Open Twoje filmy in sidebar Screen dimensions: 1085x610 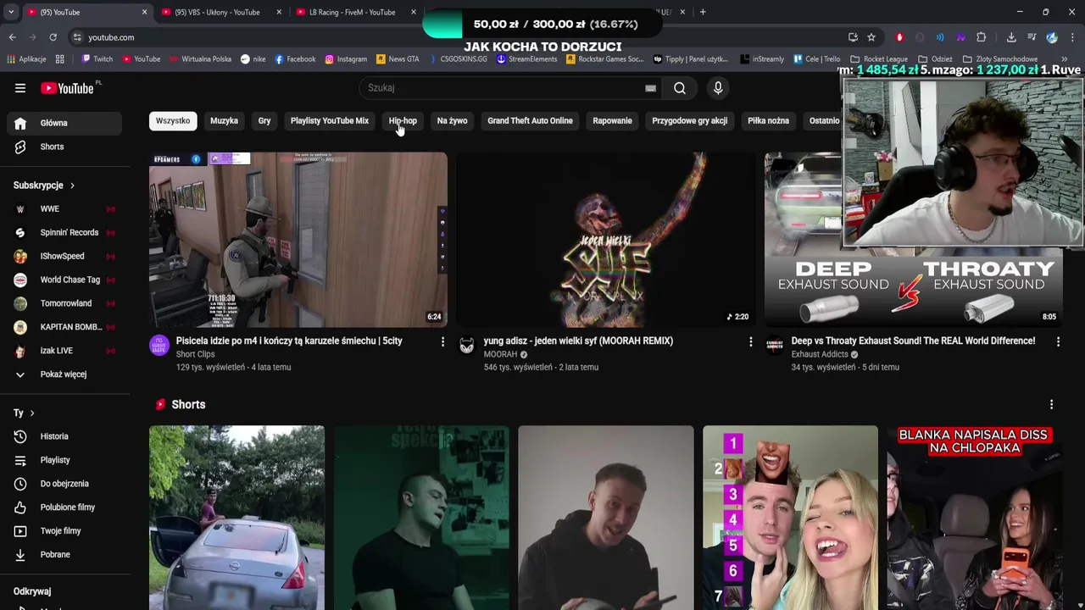click(x=64, y=531)
